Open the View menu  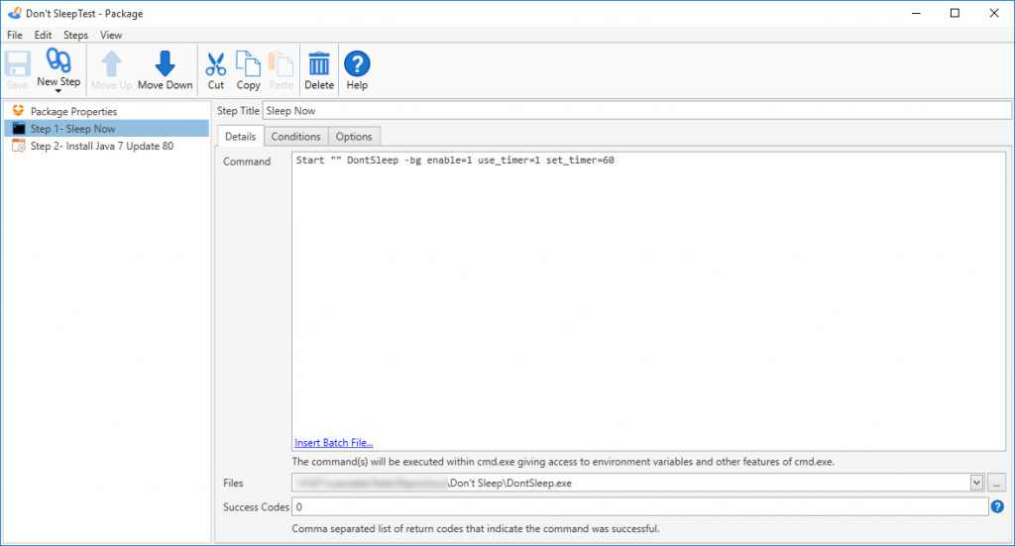tap(111, 35)
